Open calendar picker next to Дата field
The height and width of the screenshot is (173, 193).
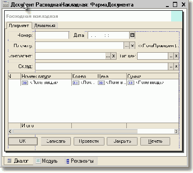click(x=132, y=35)
